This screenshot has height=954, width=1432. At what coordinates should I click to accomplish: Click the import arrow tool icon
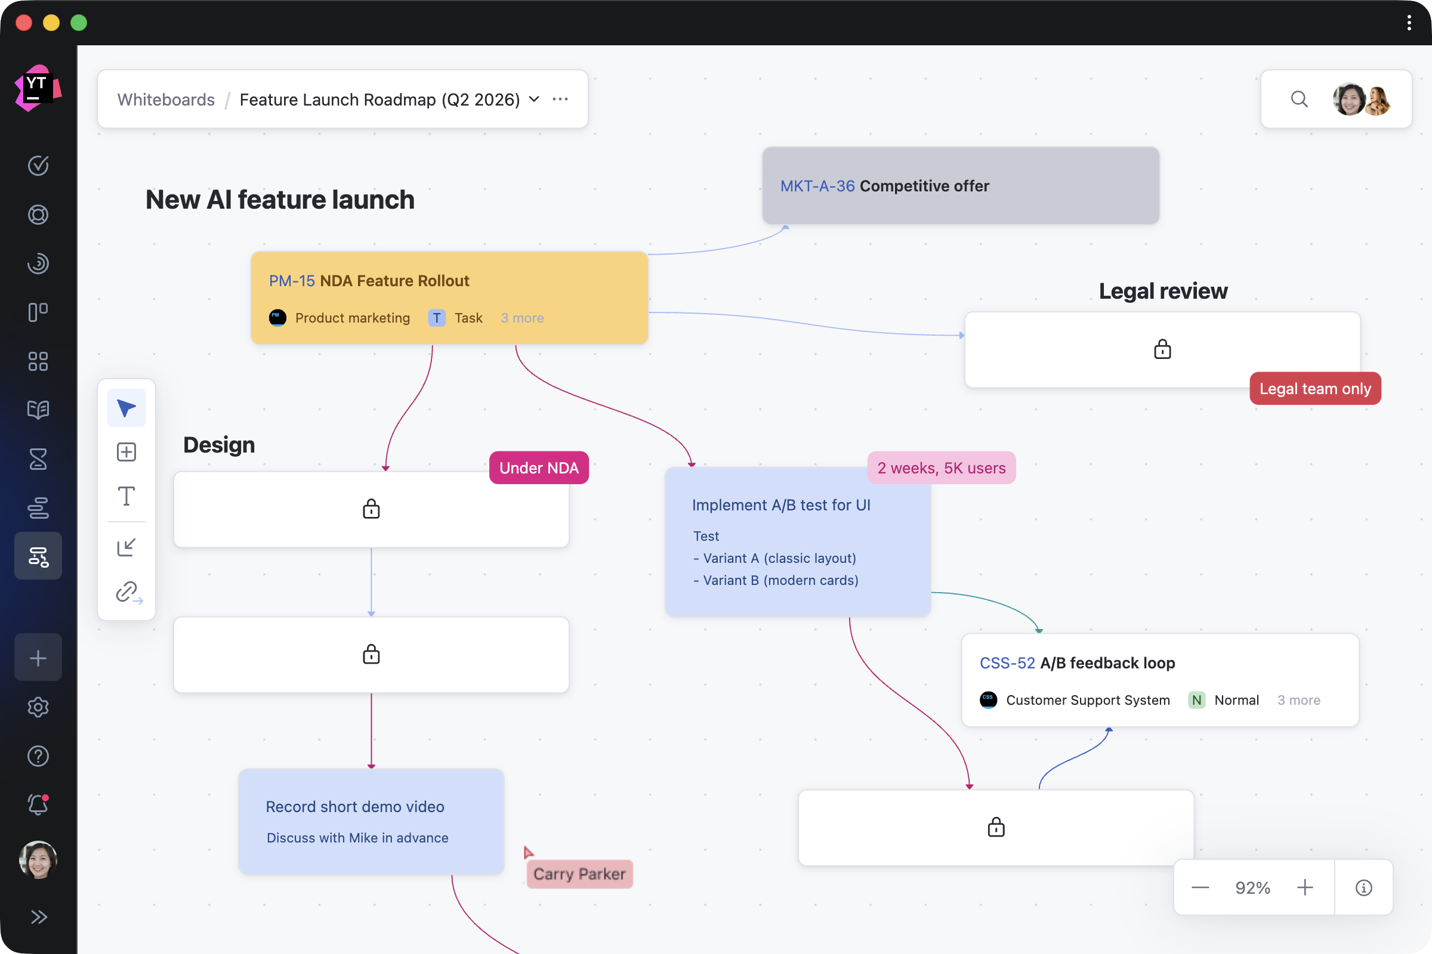tap(126, 547)
